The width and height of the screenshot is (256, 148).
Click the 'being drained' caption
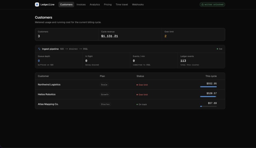coord(92,65)
